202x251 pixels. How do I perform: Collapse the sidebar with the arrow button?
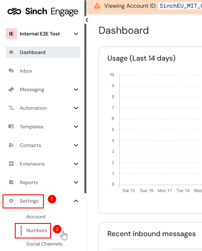(87, 20)
